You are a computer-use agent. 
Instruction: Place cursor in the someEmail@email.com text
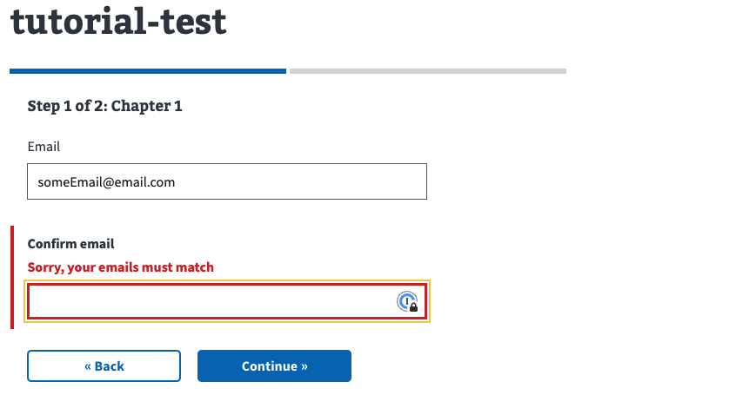click(106, 182)
